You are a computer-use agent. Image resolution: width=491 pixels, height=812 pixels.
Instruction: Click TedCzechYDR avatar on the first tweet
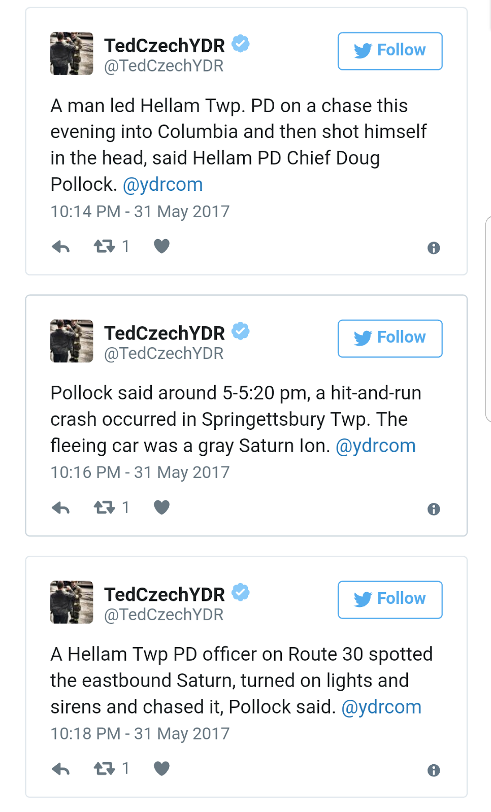[x=72, y=54]
